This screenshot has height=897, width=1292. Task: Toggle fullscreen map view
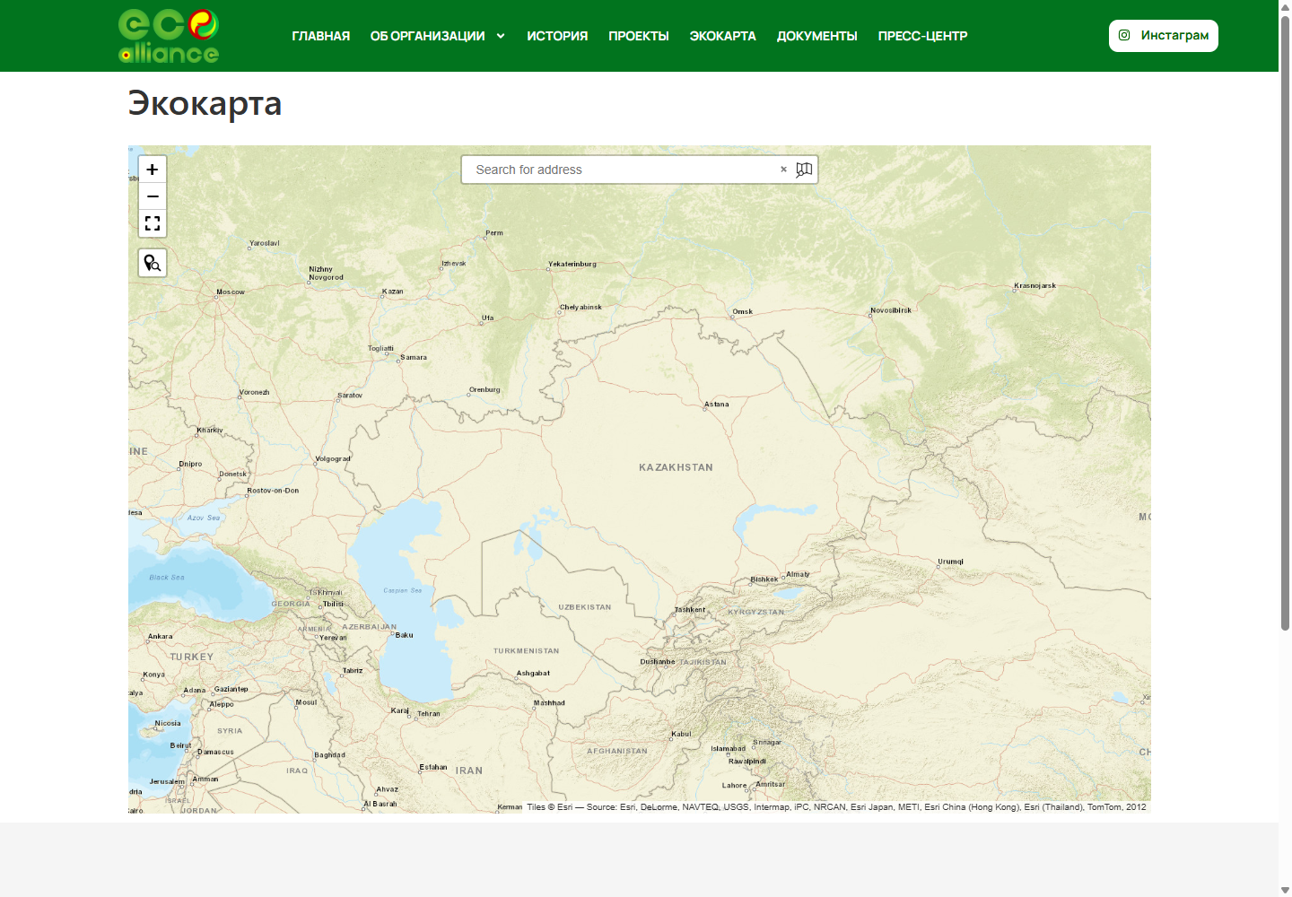click(153, 223)
